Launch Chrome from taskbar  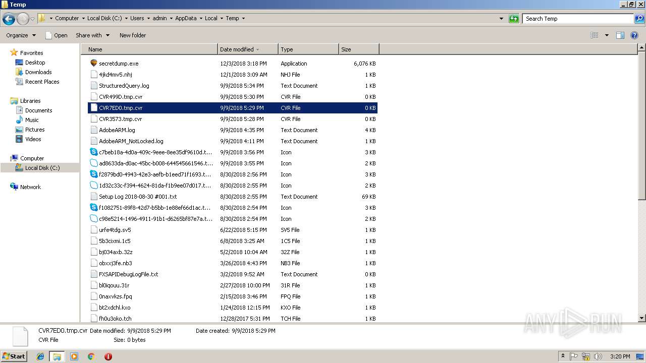coord(91,356)
